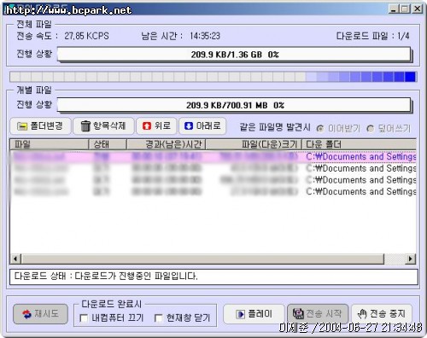
Task: Click the horizontal scrollbar right arrow
Action: pyautogui.click(x=410, y=259)
